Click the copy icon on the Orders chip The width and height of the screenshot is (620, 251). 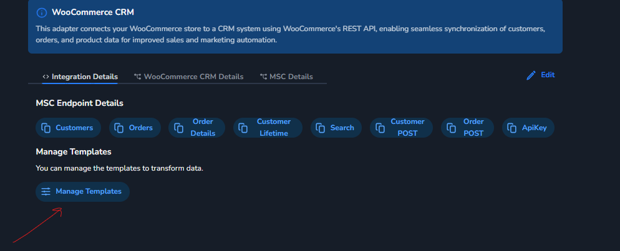click(x=119, y=128)
